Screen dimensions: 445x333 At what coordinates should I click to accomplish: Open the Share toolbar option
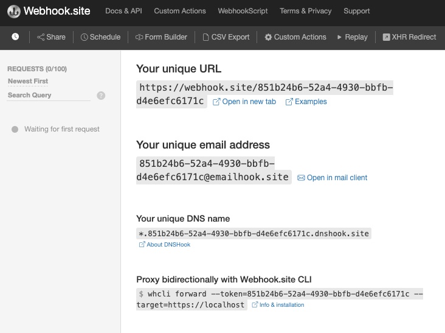pos(51,37)
